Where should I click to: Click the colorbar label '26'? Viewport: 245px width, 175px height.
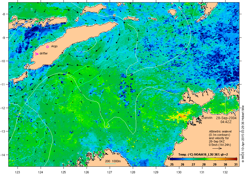coord(182,164)
